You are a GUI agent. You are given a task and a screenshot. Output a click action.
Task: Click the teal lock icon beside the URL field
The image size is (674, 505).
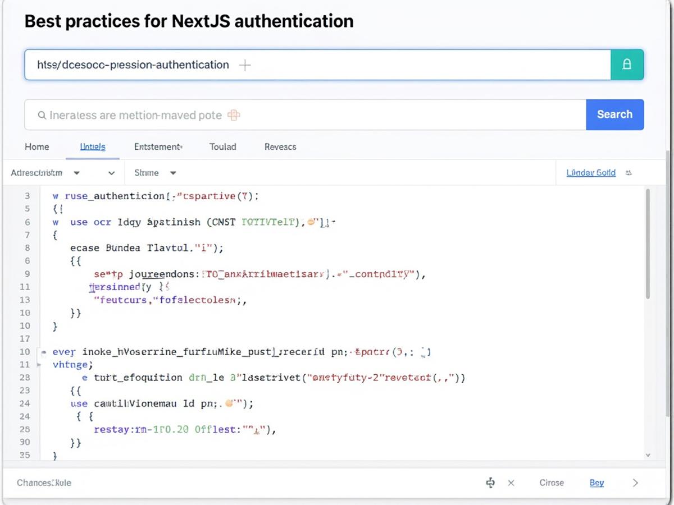pos(627,65)
